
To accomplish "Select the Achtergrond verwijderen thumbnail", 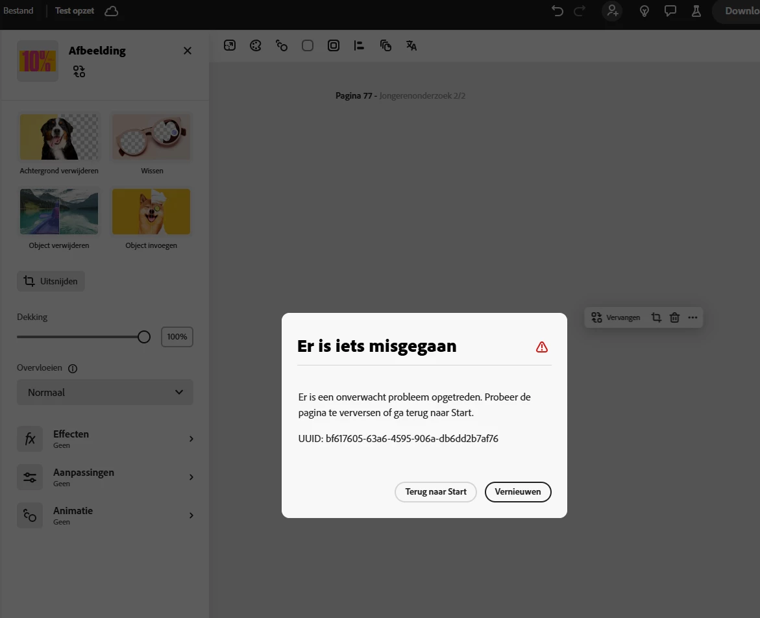I will (x=59, y=137).
